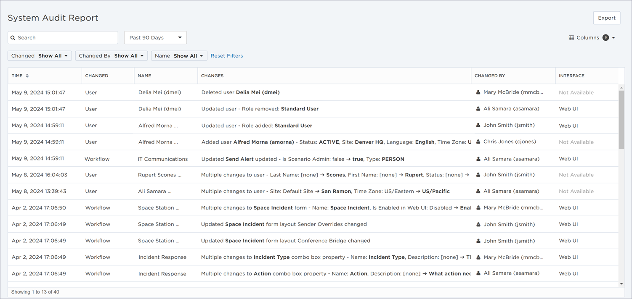
Task: Click the Apr 2, 2024 17:06:50 timestamp
Action: [39, 208]
